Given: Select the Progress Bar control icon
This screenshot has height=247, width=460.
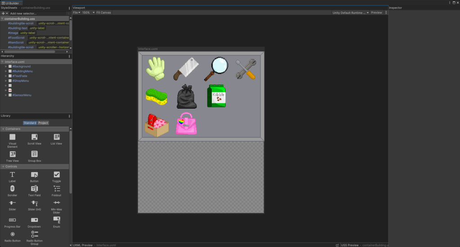Looking at the screenshot, I should click(x=12, y=220).
